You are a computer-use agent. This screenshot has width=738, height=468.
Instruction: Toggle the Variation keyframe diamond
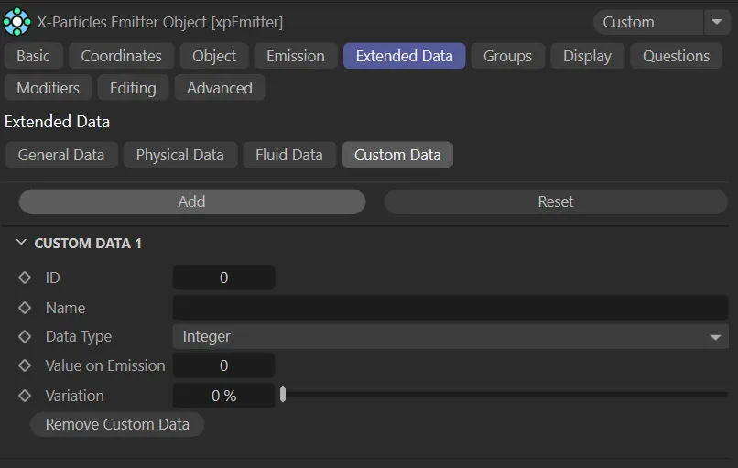(25, 396)
